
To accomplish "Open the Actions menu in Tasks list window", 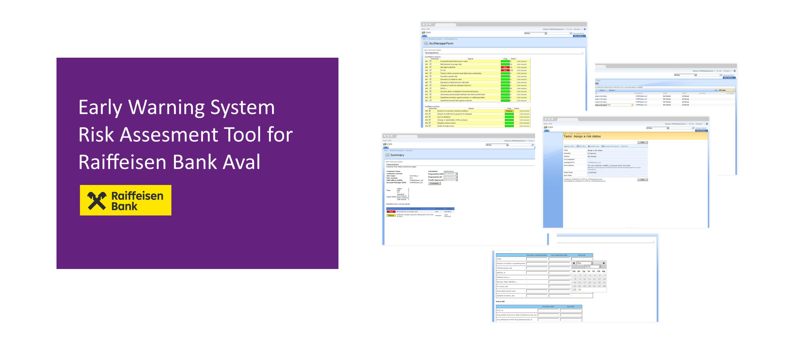I will 603,90.
